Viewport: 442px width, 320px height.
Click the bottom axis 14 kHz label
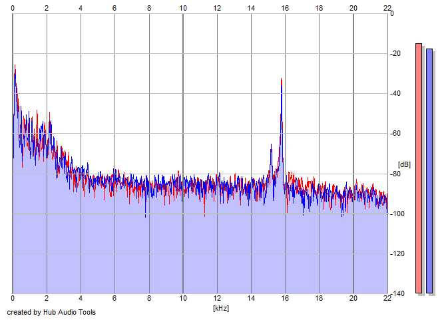(251, 298)
